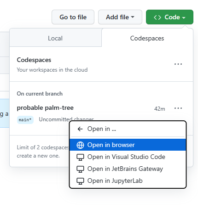Open the three-dot menu for probable palm-tree
Viewport: 198px width, 209px height.
(x=178, y=108)
